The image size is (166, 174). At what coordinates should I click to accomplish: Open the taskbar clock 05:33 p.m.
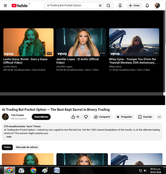pos(156,171)
